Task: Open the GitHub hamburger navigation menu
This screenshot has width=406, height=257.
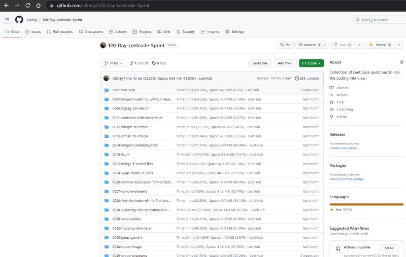Action: click(x=7, y=20)
